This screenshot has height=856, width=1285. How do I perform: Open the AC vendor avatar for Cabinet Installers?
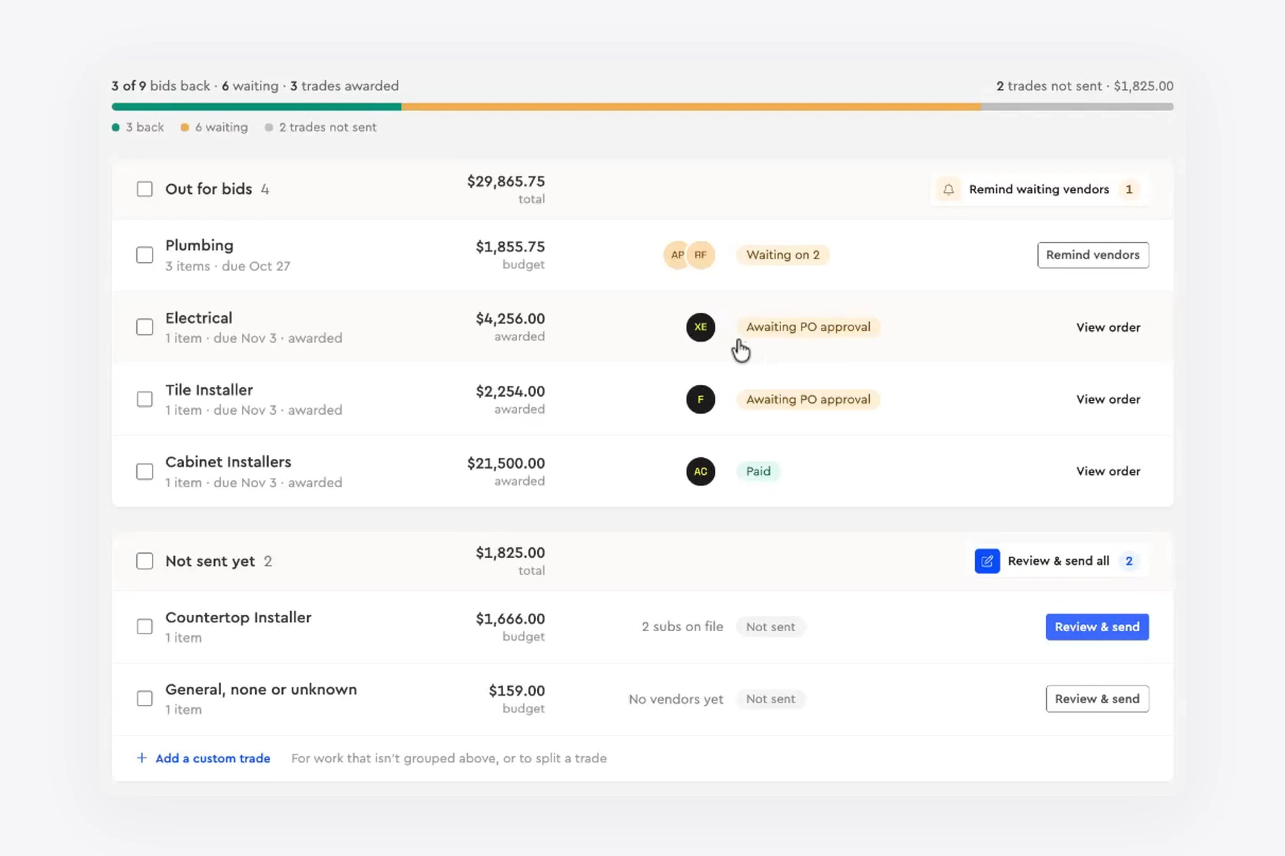coord(701,471)
